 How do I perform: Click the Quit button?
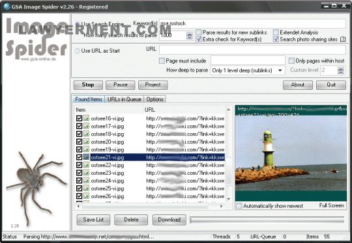click(x=331, y=85)
